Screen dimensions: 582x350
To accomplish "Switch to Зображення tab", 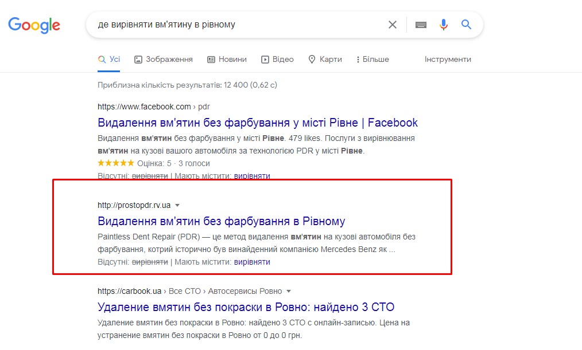I will coord(164,59).
